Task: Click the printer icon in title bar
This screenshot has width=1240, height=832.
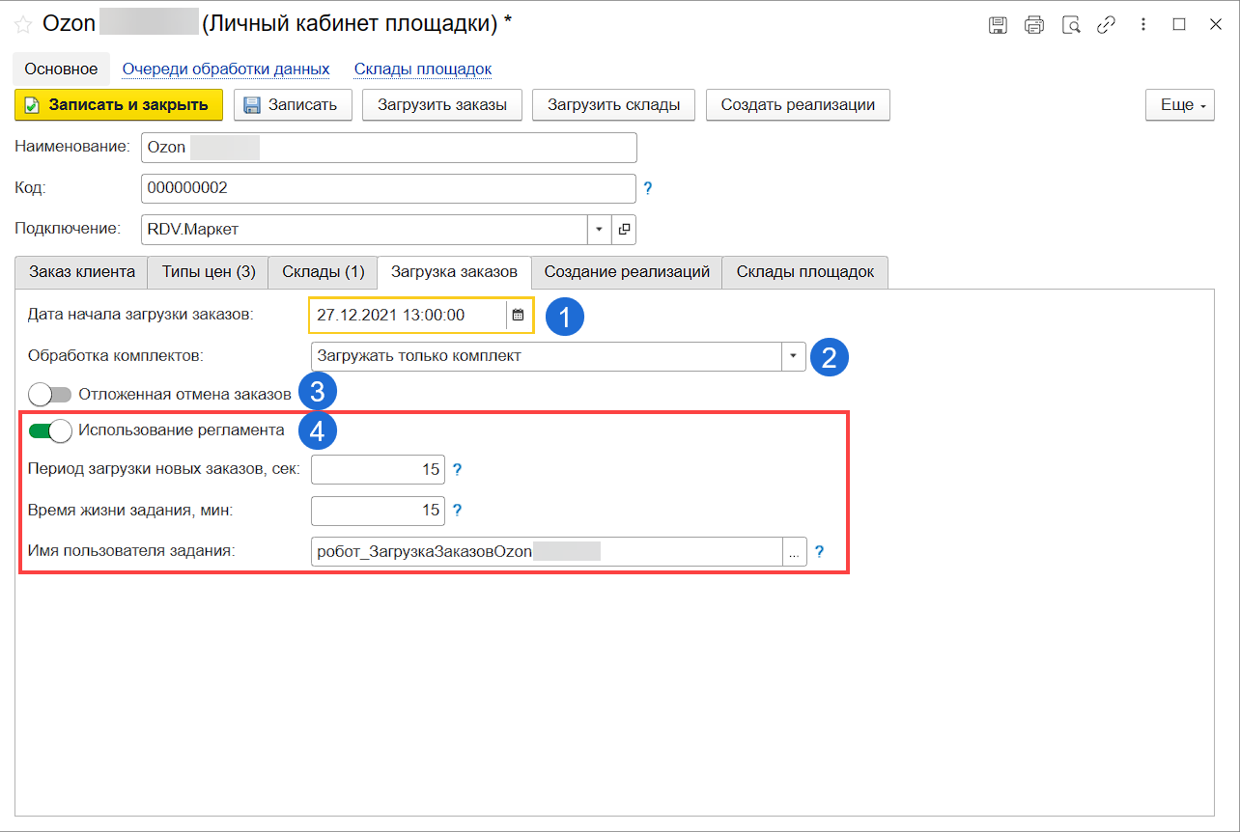Action: click(x=1034, y=25)
